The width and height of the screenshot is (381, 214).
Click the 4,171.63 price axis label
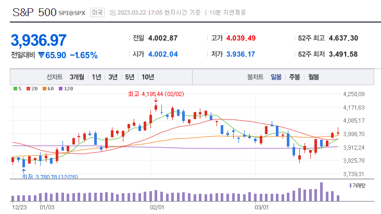[354, 108]
